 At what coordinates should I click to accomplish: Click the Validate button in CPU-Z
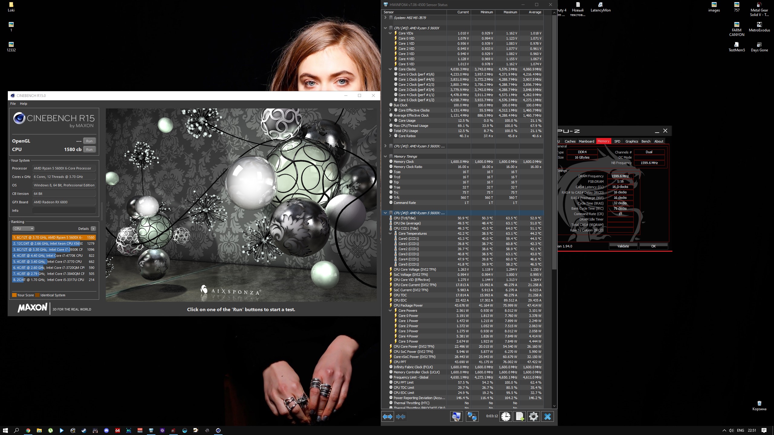[623, 246]
